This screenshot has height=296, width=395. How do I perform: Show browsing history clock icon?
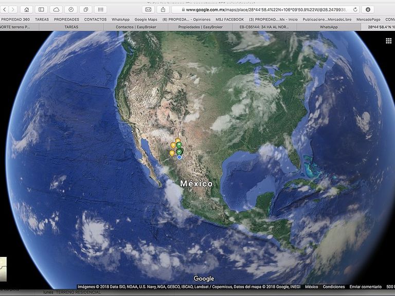pos(71,10)
